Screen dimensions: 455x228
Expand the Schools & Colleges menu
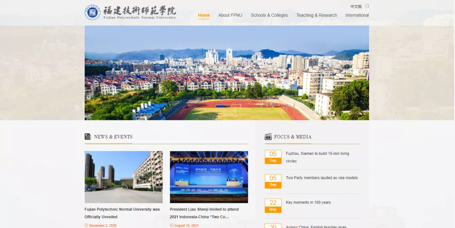pyautogui.click(x=269, y=15)
